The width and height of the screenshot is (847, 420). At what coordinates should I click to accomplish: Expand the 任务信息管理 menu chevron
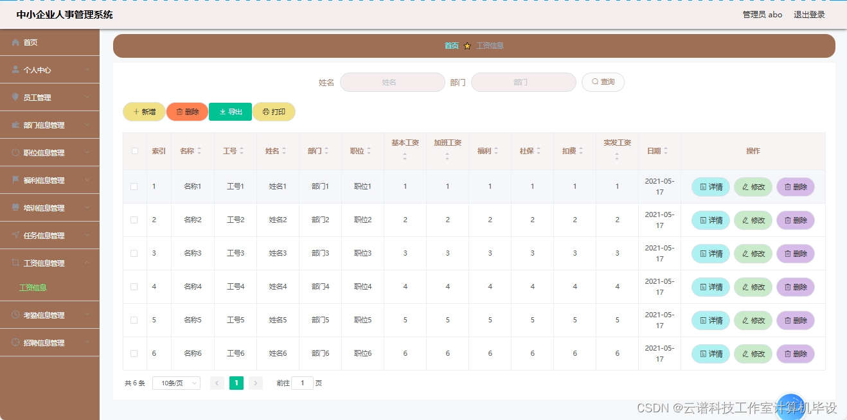pos(90,235)
